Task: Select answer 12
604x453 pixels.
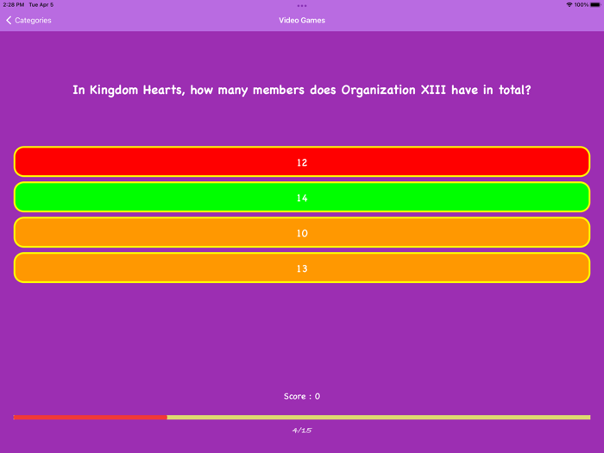Action: pos(302,162)
